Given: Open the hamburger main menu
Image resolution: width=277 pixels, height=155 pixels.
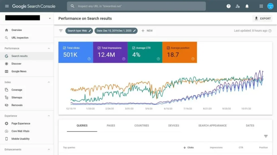Looking at the screenshot, I should coord(7,6).
